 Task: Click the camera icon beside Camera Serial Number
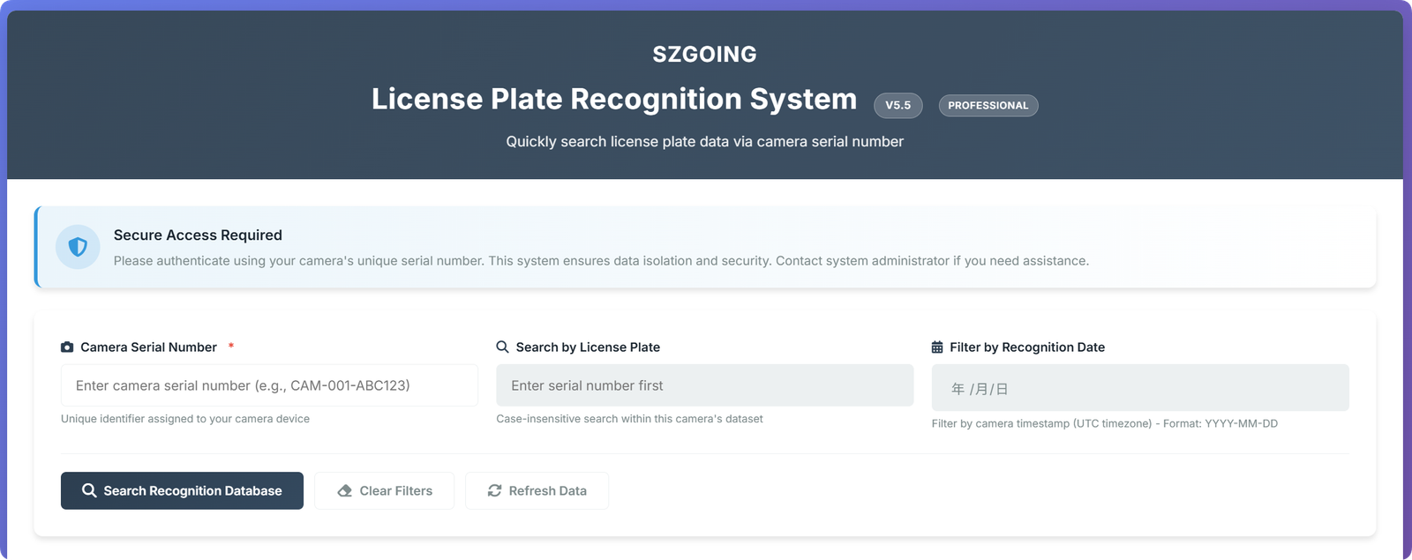(x=67, y=347)
